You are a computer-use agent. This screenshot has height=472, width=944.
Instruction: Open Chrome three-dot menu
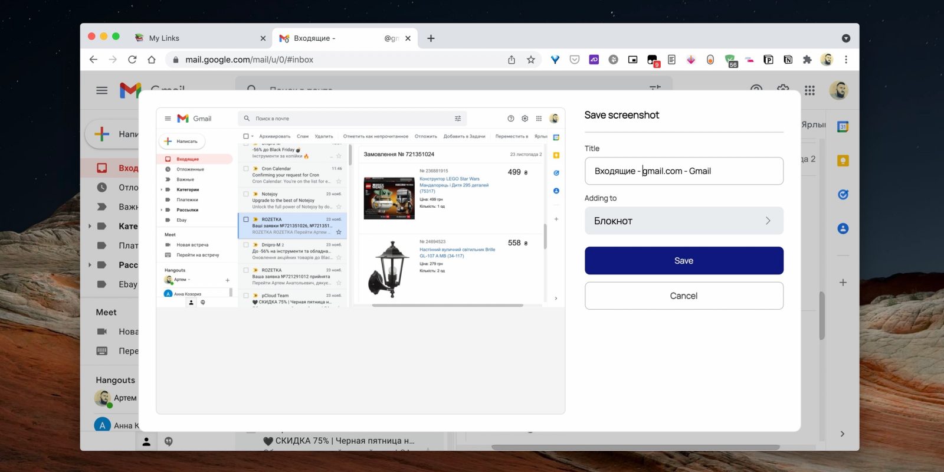tap(846, 60)
